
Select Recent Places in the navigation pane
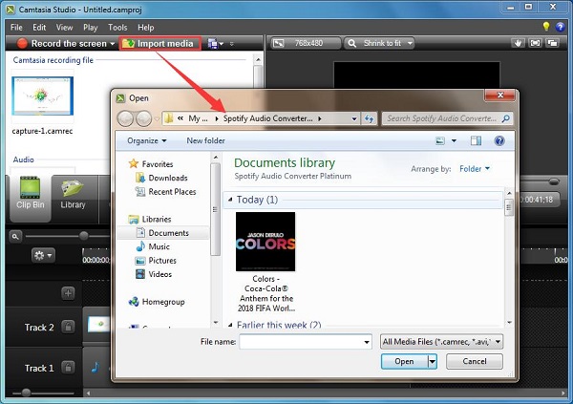[165, 192]
